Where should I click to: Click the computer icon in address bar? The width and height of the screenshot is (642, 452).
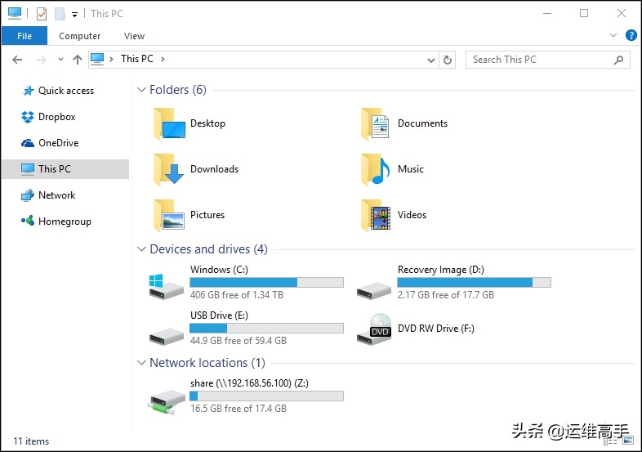pyautogui.click(x=97, y=60)
